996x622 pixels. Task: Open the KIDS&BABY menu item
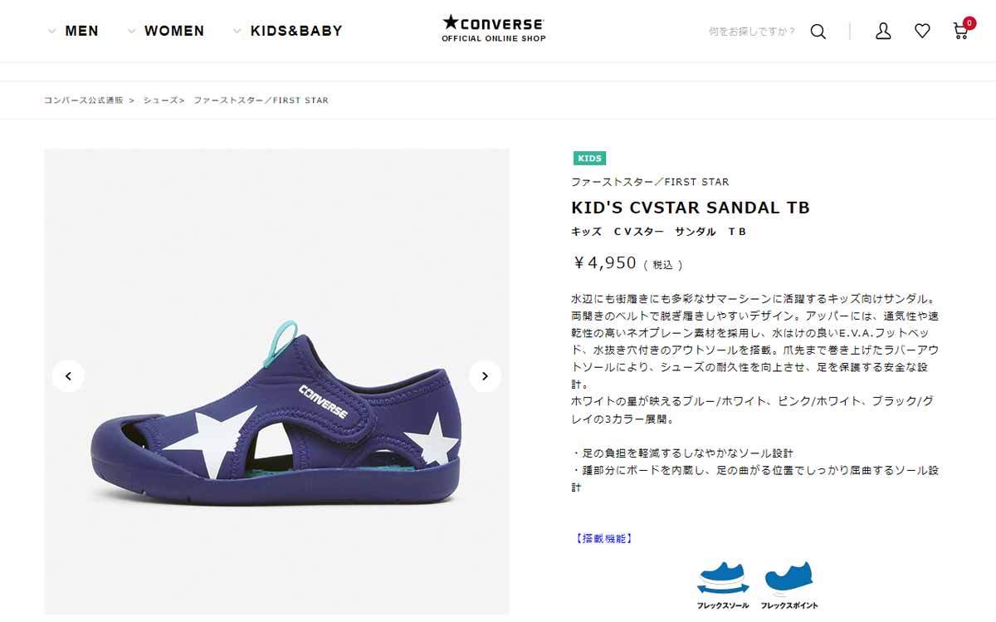pyautogui.click(x=296, y=31)
